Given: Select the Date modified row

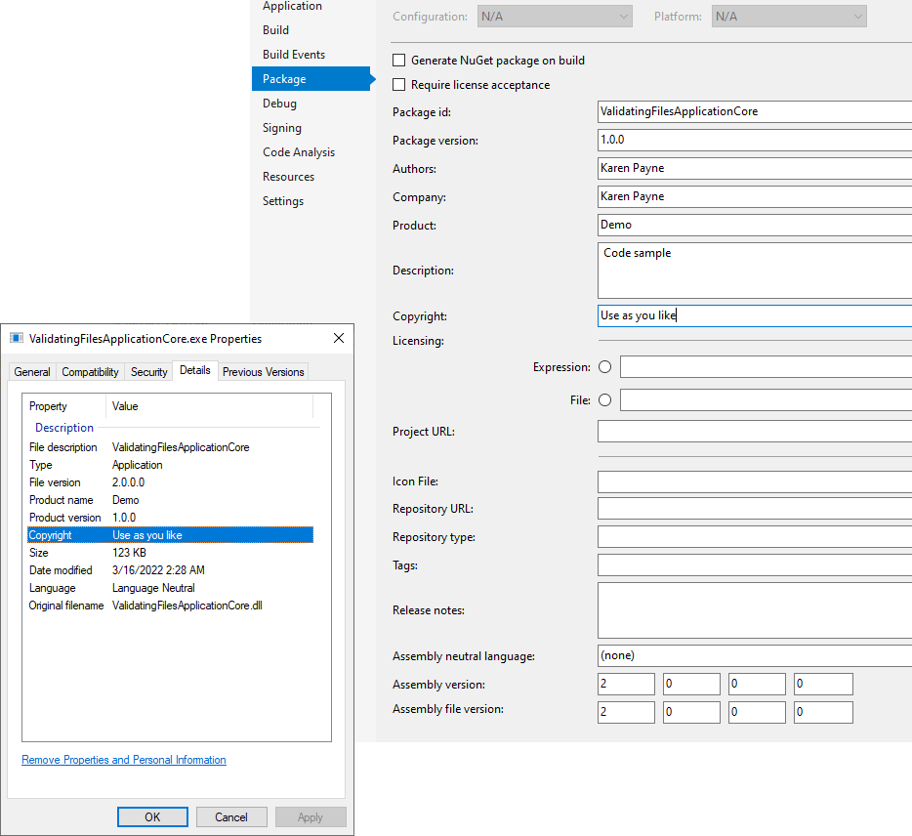Looking at the screenshot, I should point(171,570).
